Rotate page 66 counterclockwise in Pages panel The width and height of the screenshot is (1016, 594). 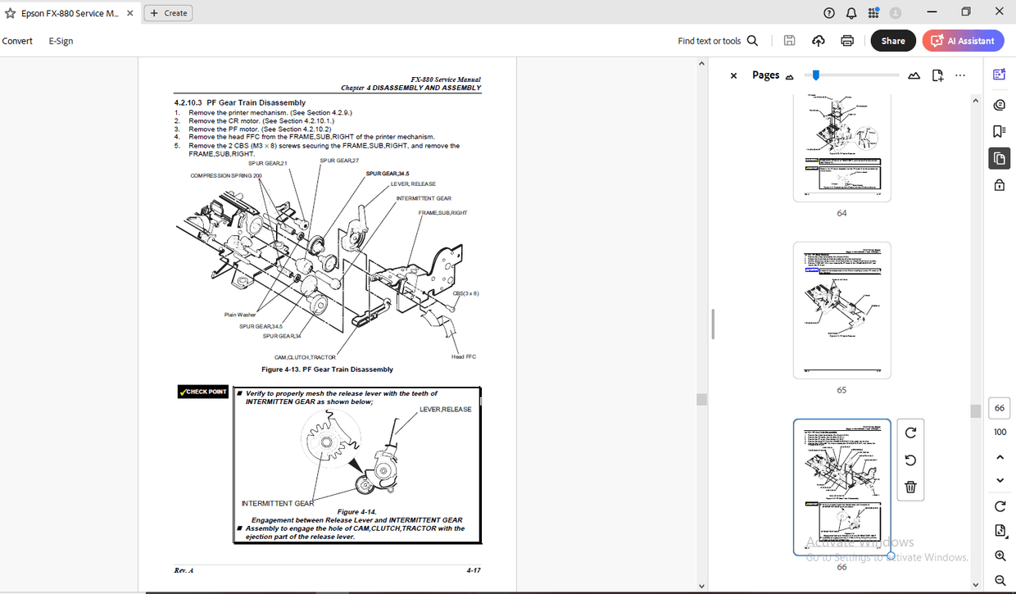(x=910, y=460)
